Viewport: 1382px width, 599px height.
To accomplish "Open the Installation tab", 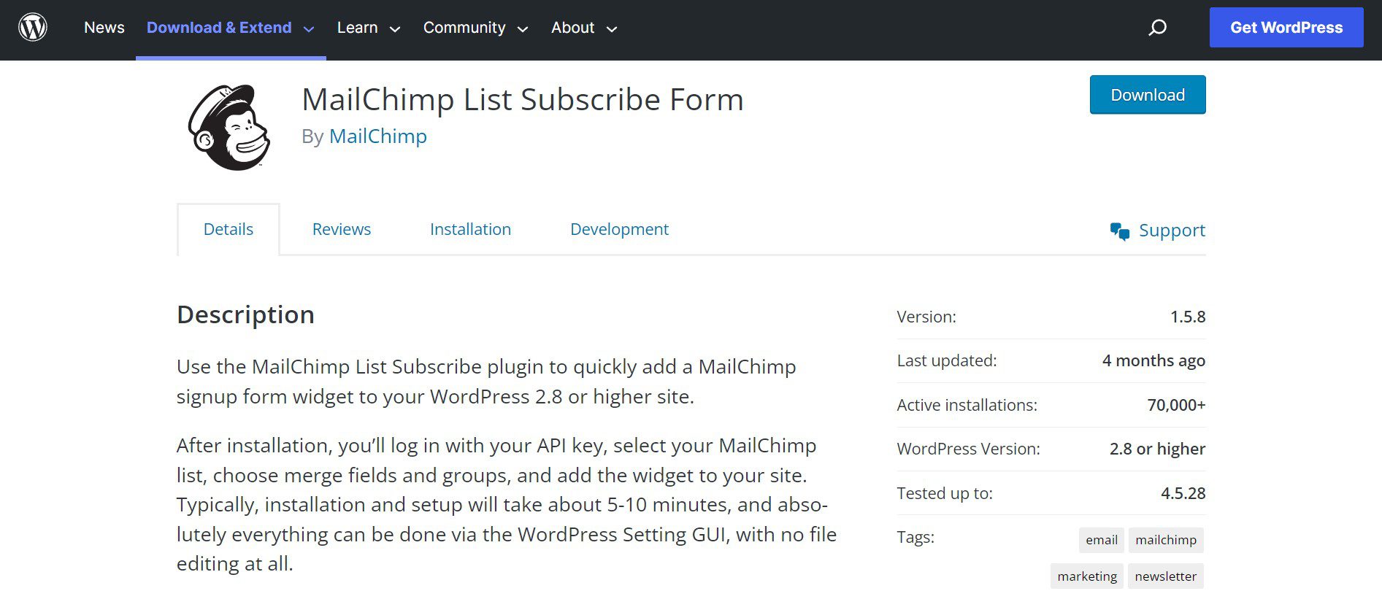I will pyautogui.click(x=470, y=229).
